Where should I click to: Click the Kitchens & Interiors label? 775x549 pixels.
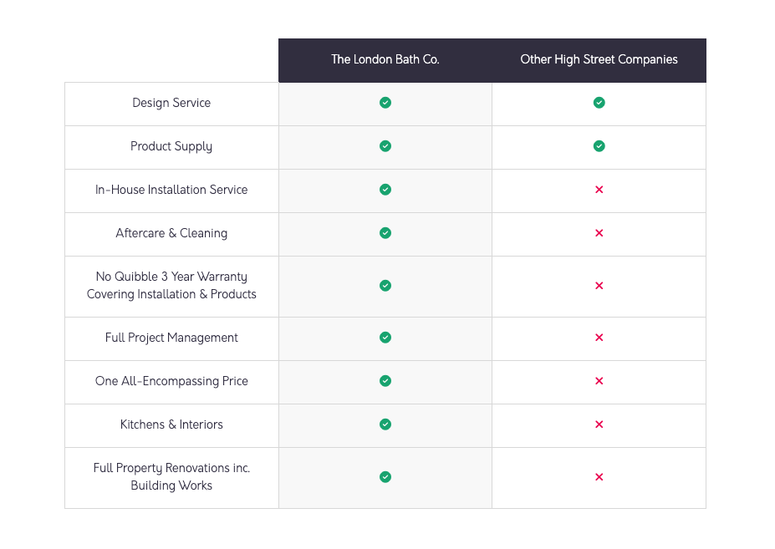pos(171,424)
